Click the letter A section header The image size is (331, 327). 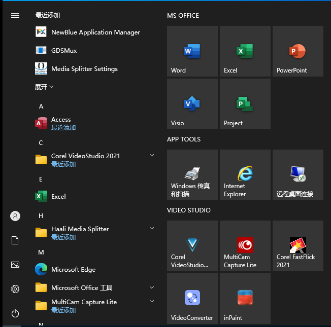pos(41,106)
